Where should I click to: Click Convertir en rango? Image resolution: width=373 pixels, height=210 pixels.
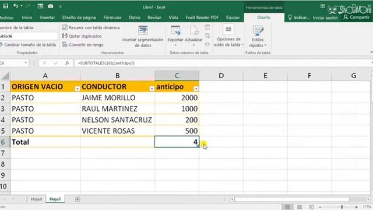point(83,45)
